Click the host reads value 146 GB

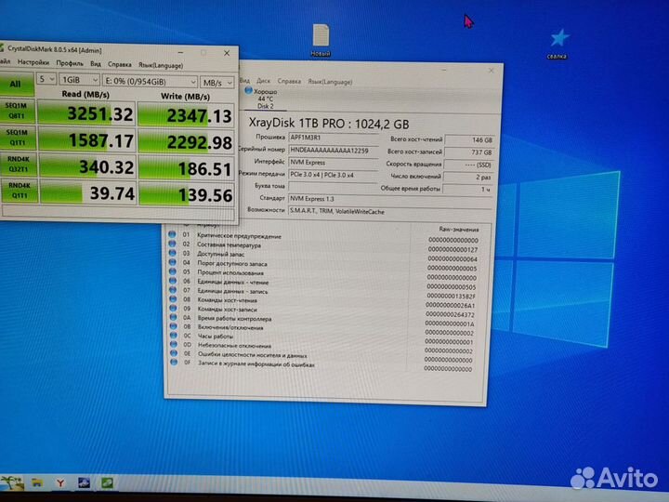coord(469,140)
